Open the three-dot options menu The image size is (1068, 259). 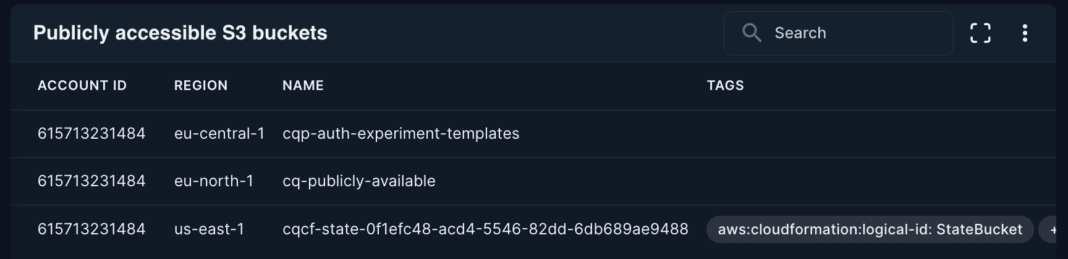(1025, 33)
